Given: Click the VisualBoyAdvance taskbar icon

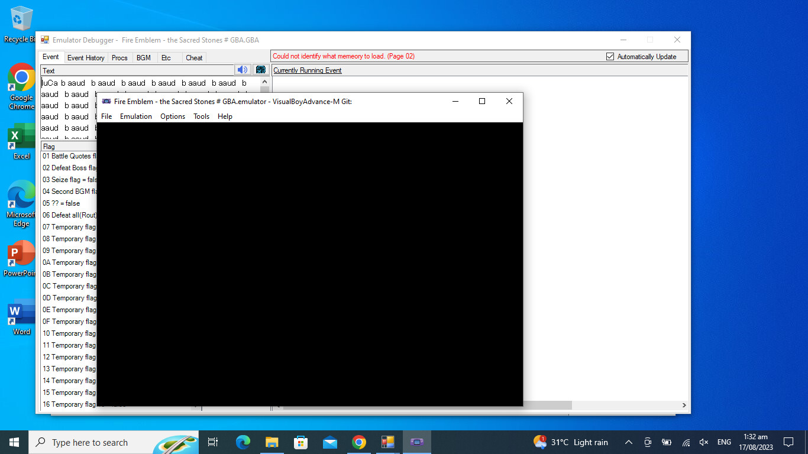Looking at the screenshot, I should point(417,442).
